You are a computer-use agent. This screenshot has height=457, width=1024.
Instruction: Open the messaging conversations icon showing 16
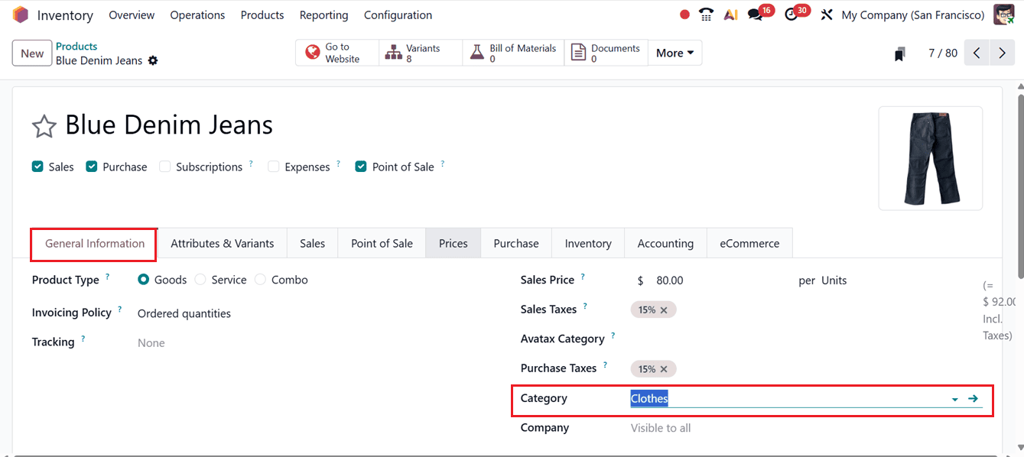(x=756, y=14)
